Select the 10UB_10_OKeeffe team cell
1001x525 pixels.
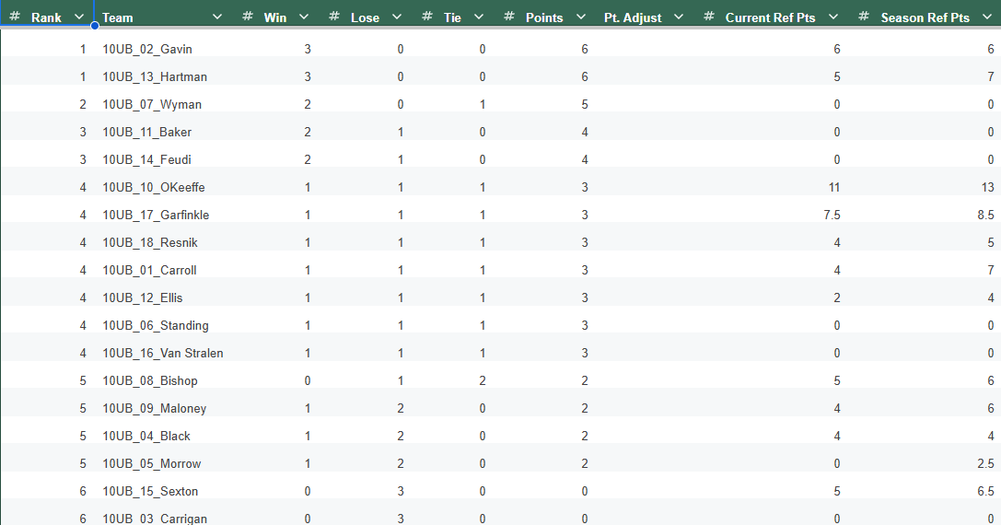(154, 187)
